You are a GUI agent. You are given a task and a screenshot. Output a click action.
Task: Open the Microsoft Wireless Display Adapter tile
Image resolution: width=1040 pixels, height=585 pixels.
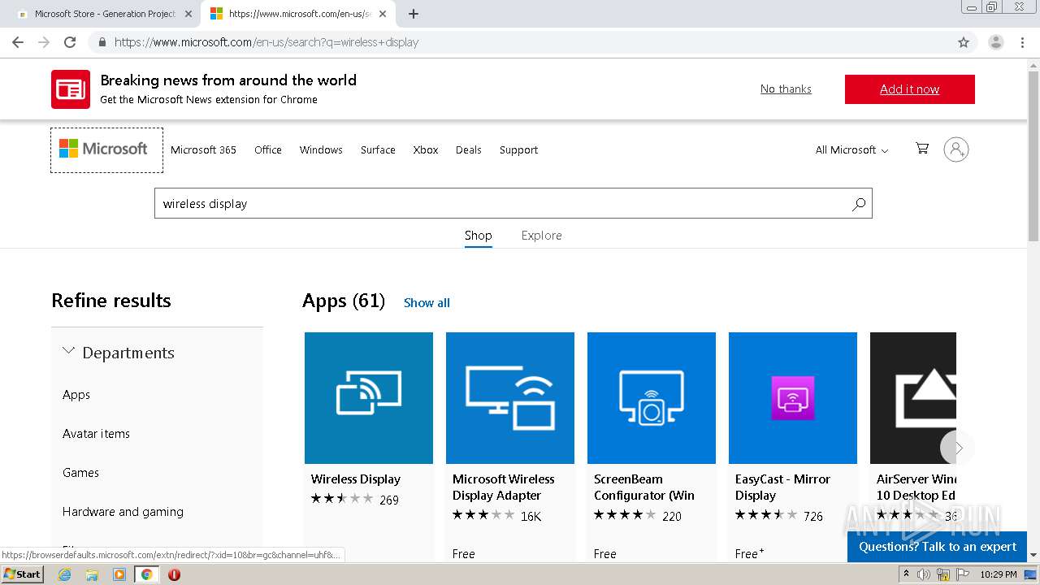coord(510,398)
